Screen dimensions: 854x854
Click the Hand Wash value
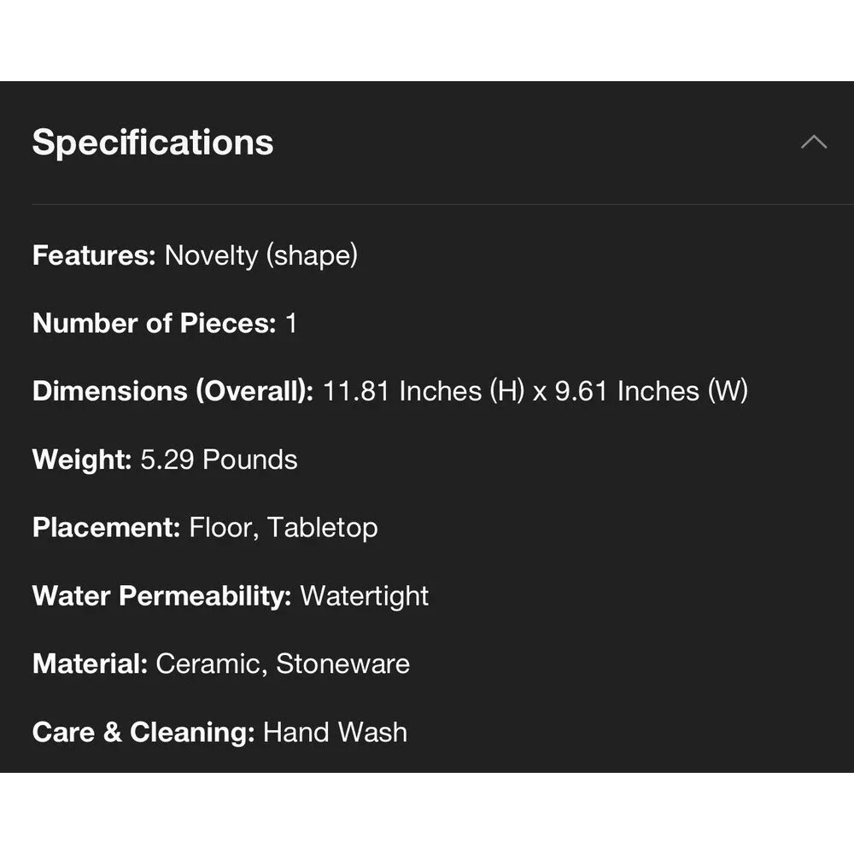coord(336,732)
